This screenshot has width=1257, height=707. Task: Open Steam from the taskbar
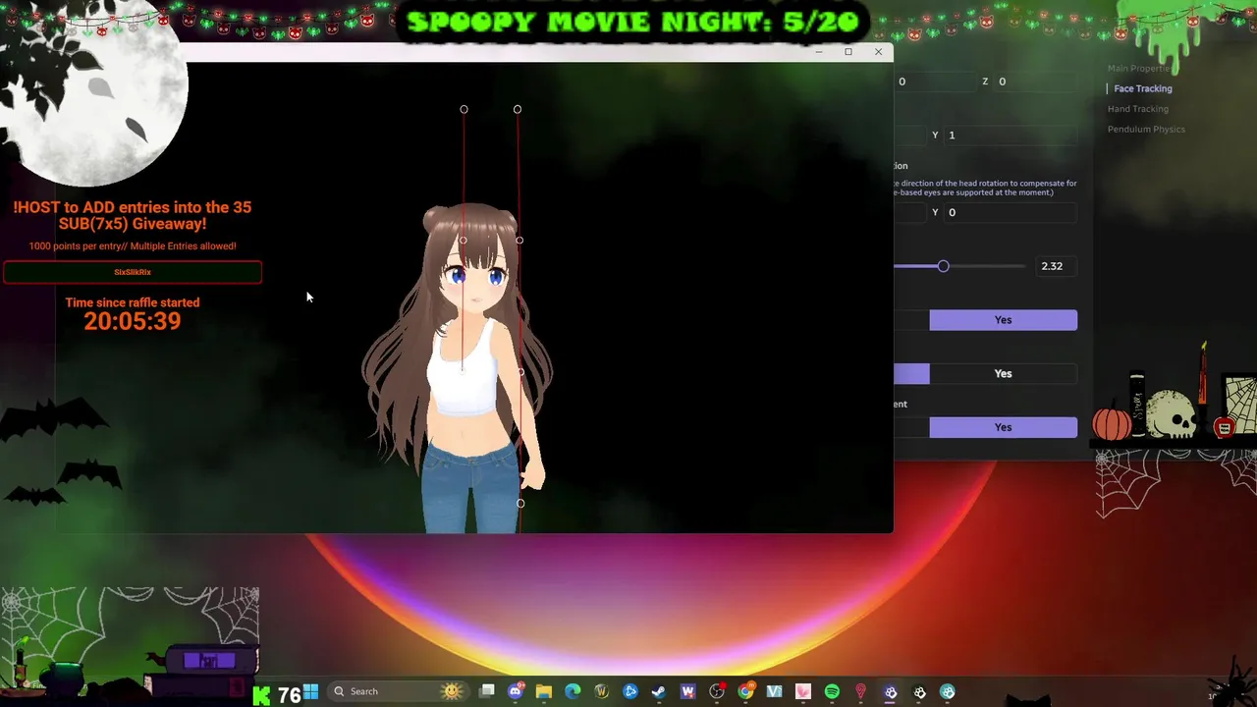[x=659, y=691]
